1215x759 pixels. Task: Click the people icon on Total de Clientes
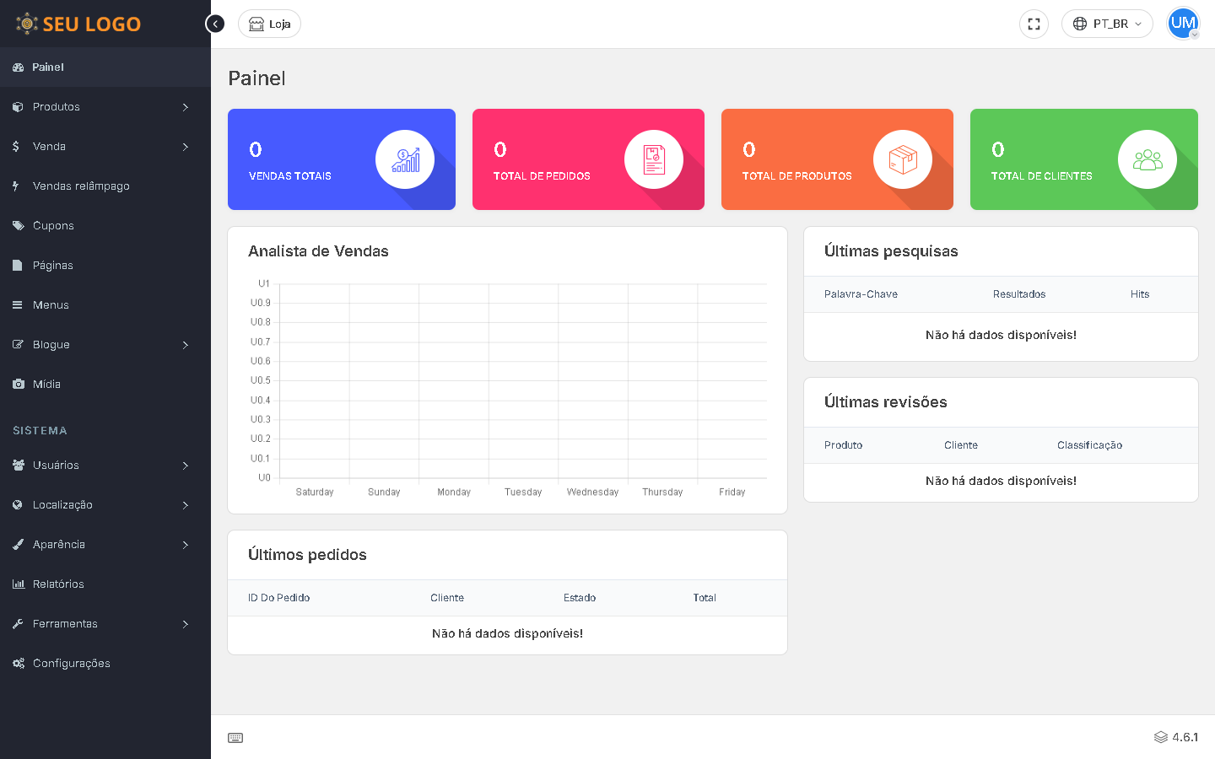[x=1147, y=159]
